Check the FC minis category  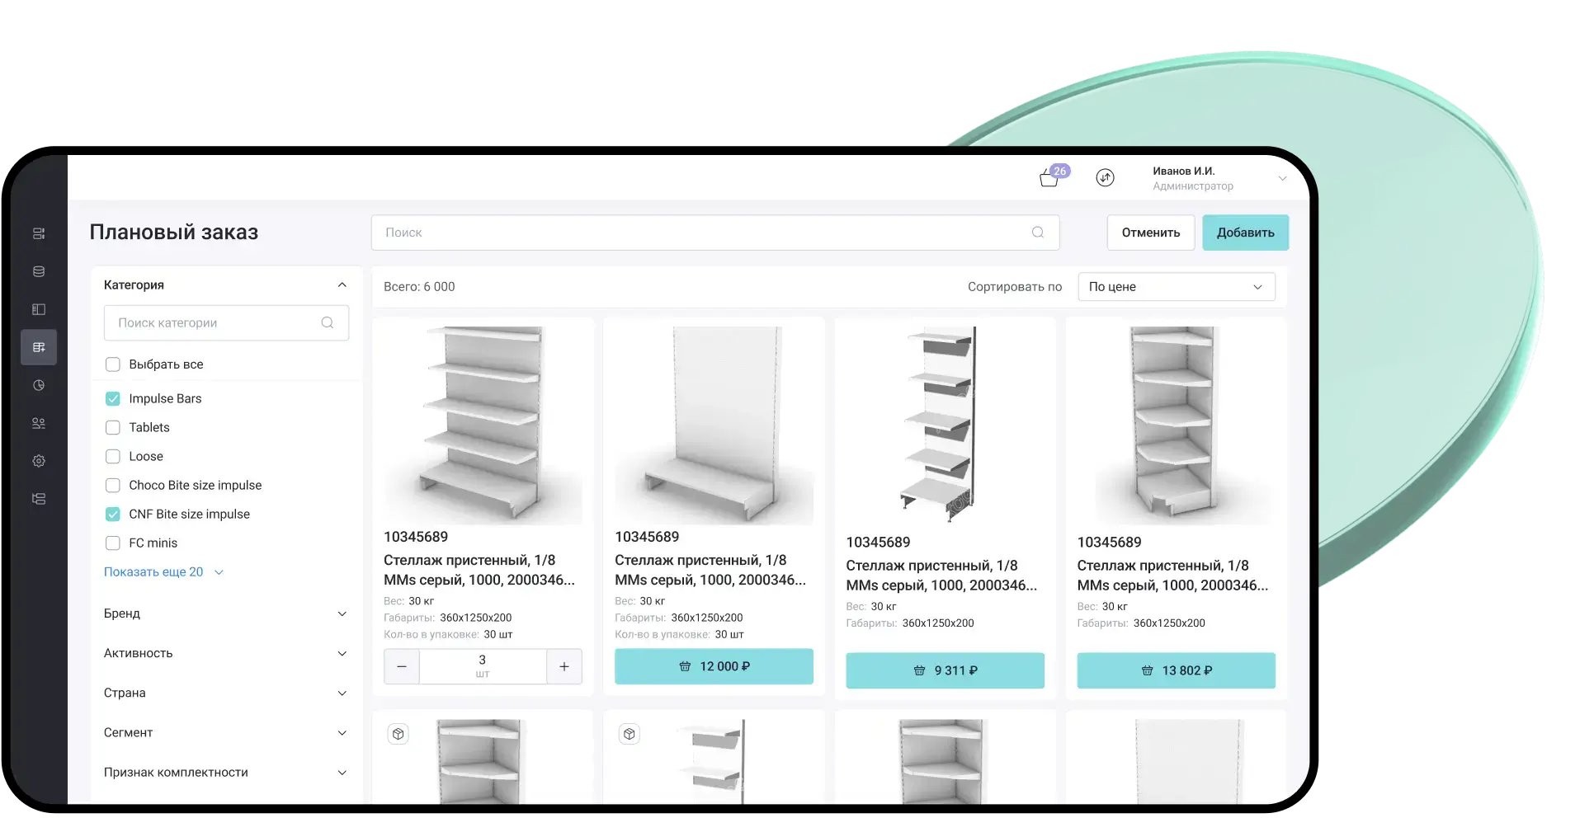tap(113, 543)
